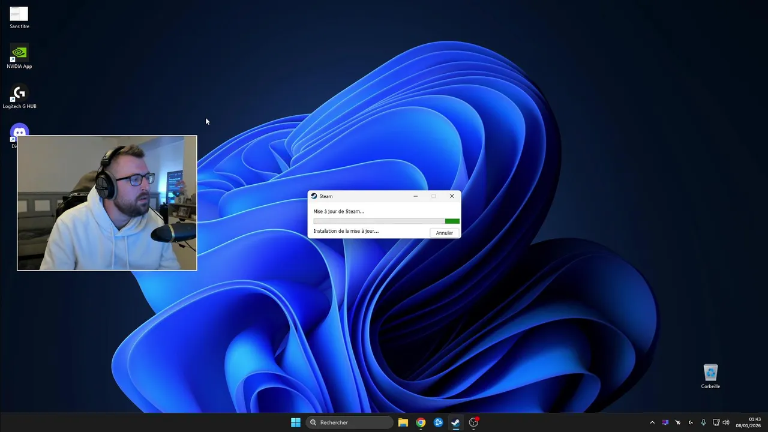Open the blue round app in taskbar
Viewport: 768px width, 432px height.
(439, 422)
